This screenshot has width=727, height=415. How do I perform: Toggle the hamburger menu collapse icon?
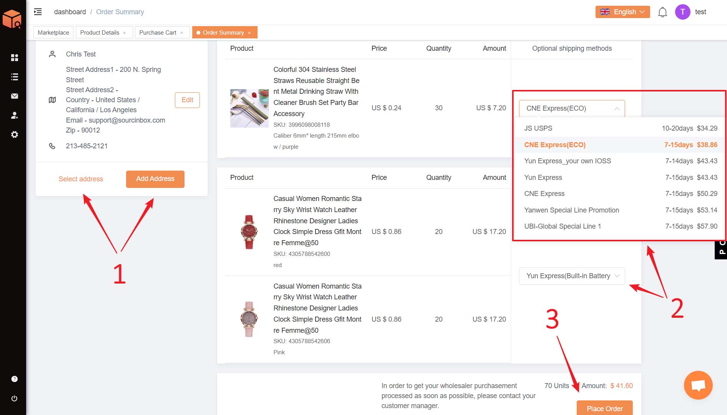pos(38,12)
